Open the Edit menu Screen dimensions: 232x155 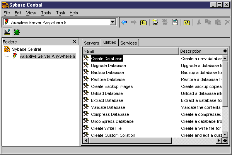pyautogui.click(x=18, y=13)
